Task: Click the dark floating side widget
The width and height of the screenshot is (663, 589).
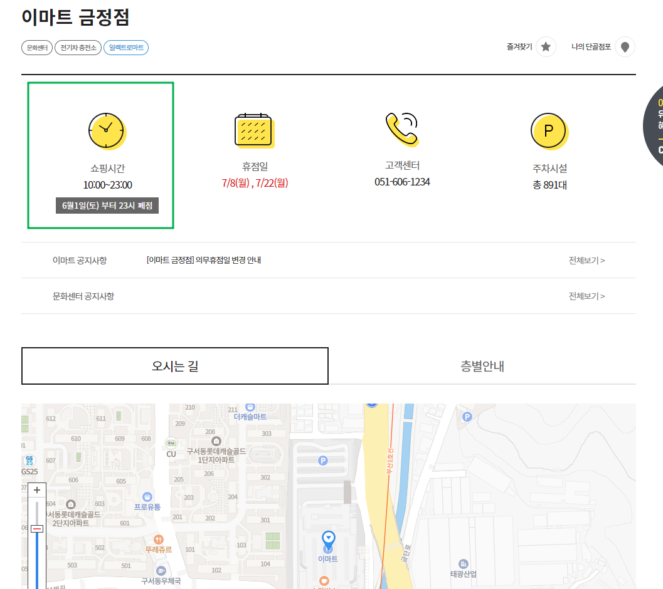Action: (x=653, y=126)
